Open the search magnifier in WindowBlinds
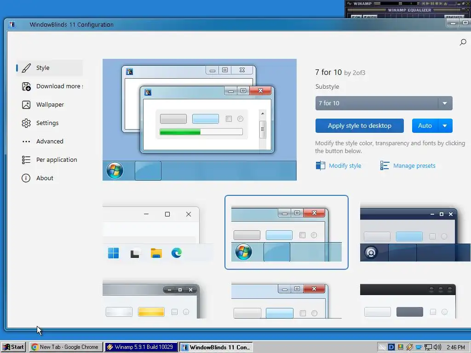Screen dimensions: 471x353 (463, 42)
